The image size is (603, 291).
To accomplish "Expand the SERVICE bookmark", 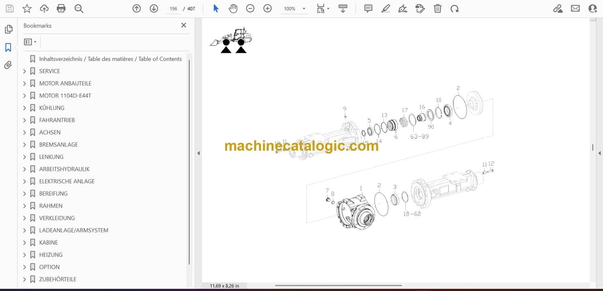I will [x=25, y=71].
